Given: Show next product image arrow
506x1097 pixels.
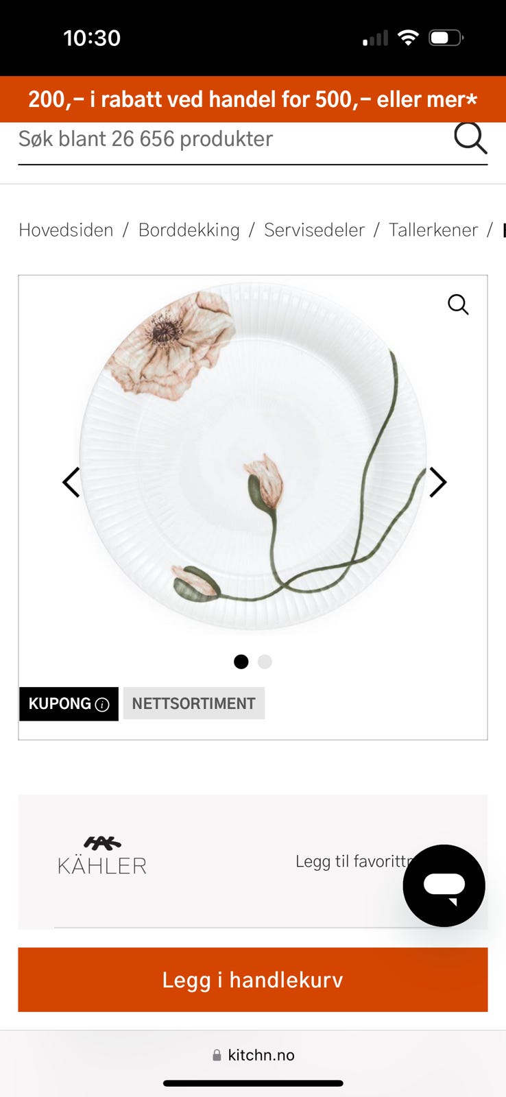Looking at the screenshot, I should [437, 482].
